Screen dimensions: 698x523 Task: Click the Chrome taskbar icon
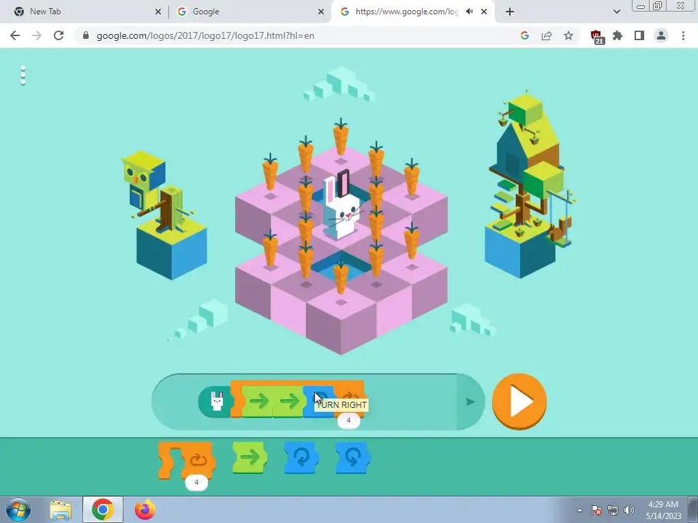pos(103,509)
